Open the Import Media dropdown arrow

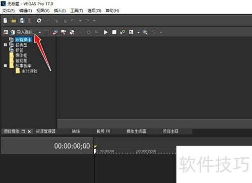click(x=40, y=32)
